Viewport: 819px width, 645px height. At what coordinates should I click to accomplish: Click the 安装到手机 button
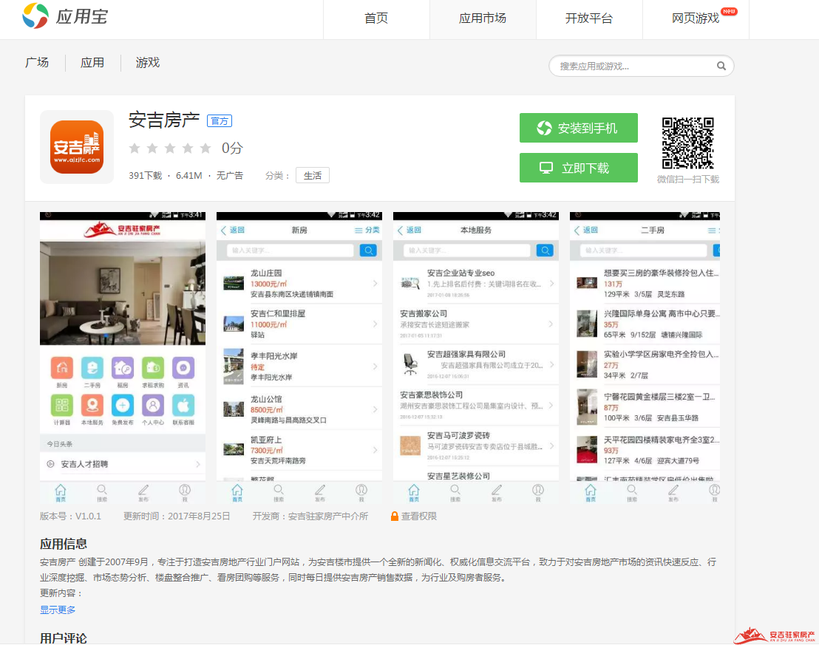[578, 128]
